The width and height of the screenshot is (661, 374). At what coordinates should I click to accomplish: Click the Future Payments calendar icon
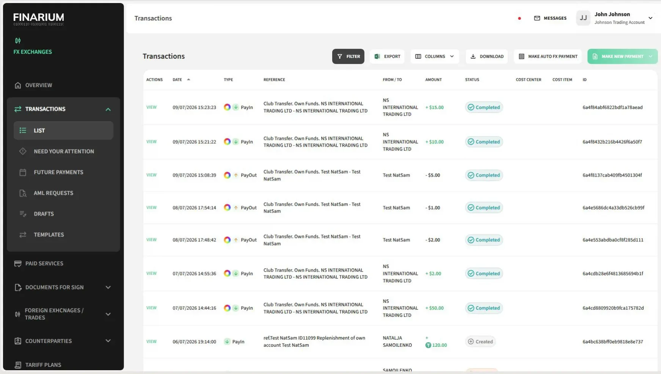pos(23,172)
